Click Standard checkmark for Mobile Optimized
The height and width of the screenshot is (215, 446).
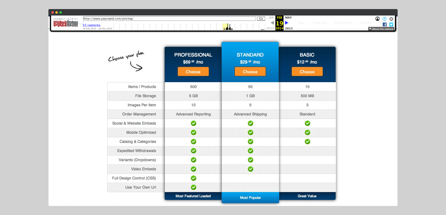point(251,132)
